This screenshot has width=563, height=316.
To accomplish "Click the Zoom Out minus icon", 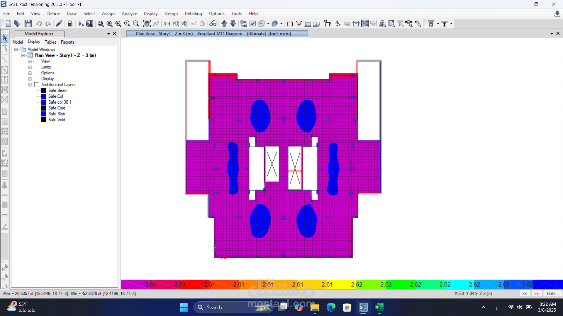I will point(136,24).
